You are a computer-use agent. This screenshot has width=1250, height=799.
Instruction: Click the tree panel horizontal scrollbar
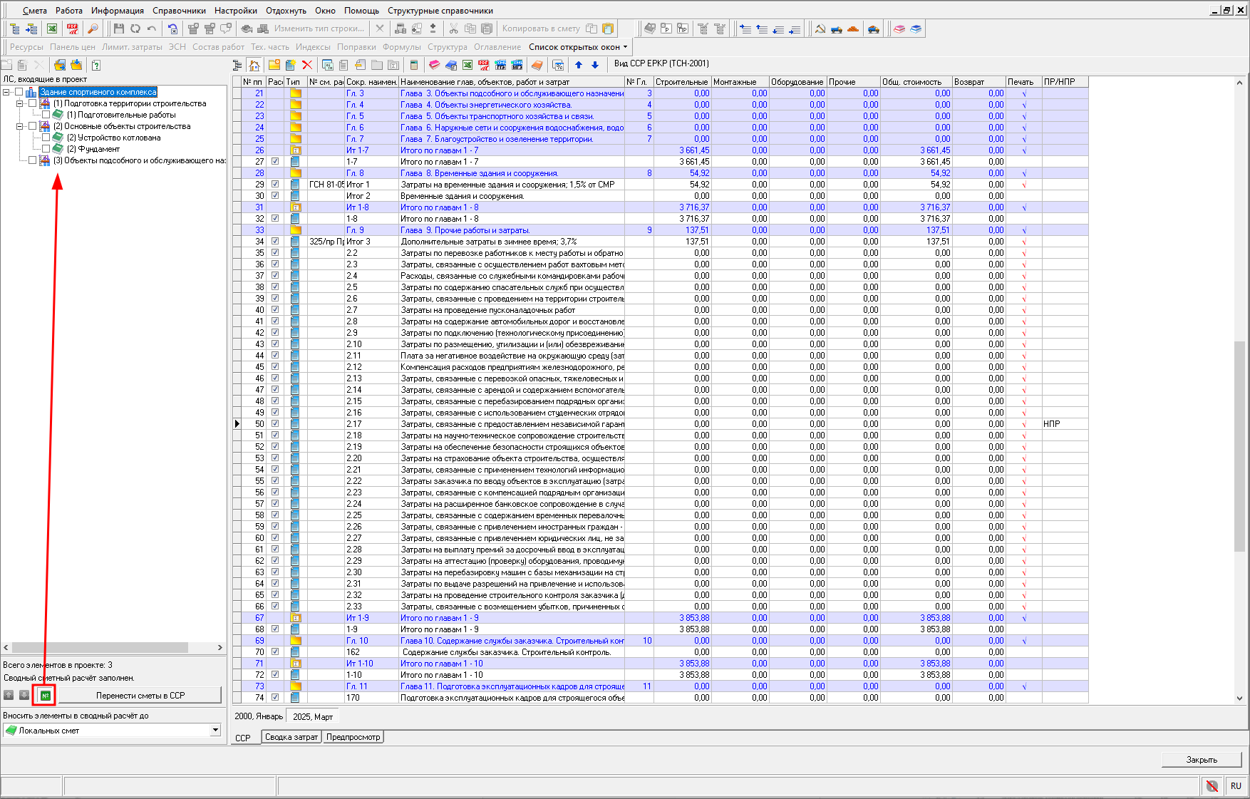tap(100, 647)
